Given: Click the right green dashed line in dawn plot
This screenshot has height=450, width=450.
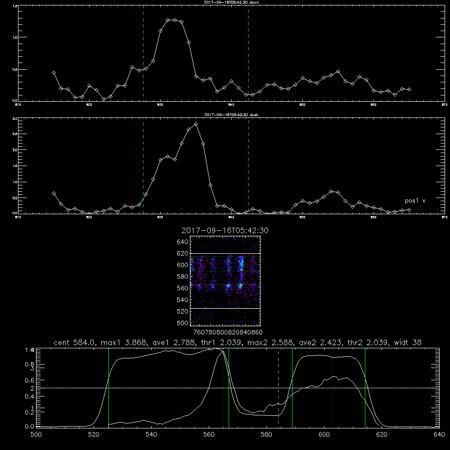Looking at the screenshot, I should (x=248, y=53).
